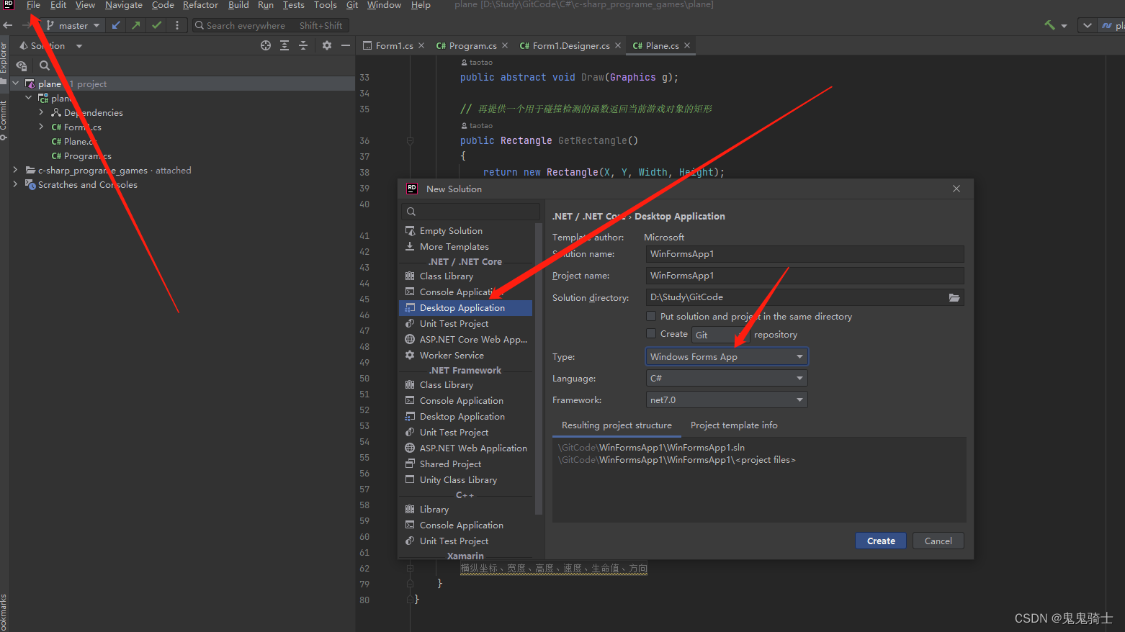Switch to the Program.cs editor tab
Viewport: 1125px width, 632px height.
click(x=472, y=45)
